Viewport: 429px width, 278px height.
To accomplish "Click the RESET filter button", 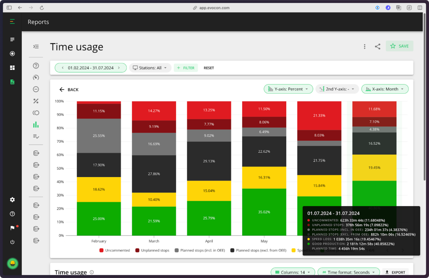I will [209, 68].
